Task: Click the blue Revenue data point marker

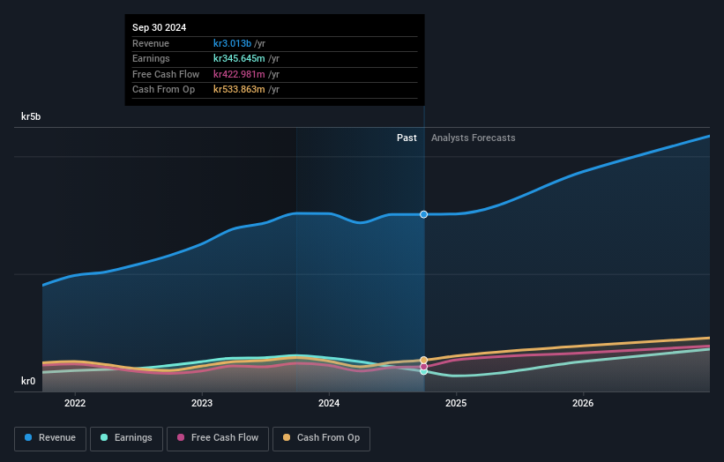Action: [424, 214]
